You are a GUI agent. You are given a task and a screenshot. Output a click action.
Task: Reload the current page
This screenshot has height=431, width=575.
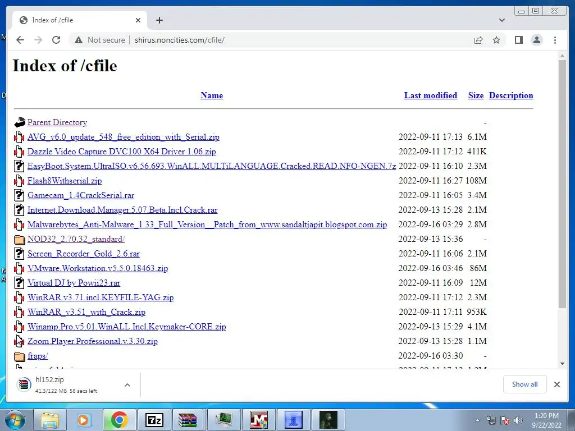pos(56,40)
